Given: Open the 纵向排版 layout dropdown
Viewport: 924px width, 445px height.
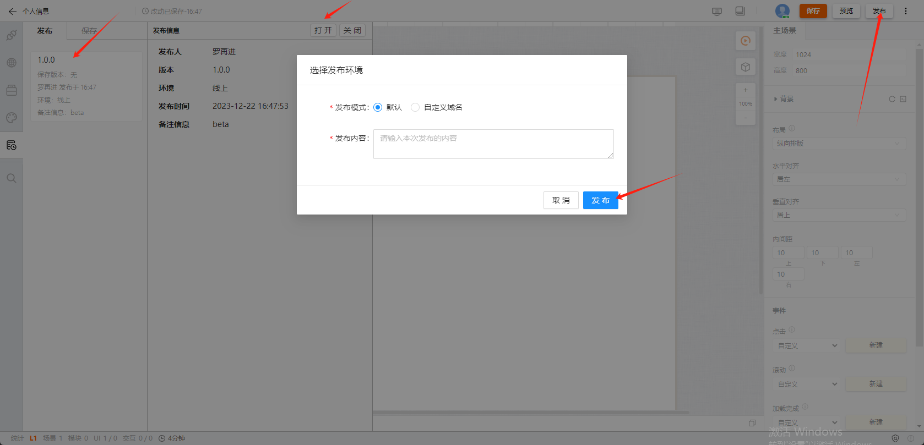Looking at the screenshot, I should coord(839,144).
